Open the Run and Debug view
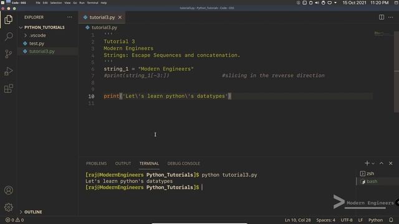 8,72
